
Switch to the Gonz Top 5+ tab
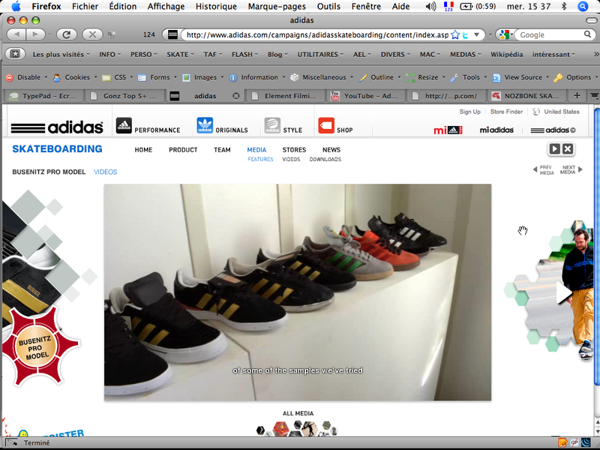click(124, 96)
